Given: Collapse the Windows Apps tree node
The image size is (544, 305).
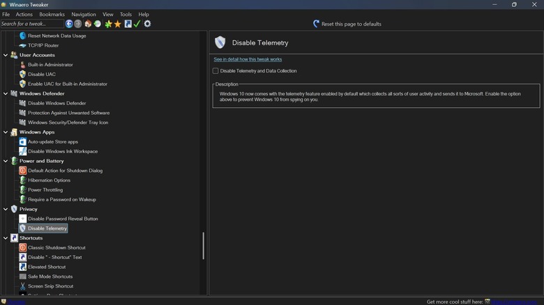Looking at the screenshot, I should (6, 132).
